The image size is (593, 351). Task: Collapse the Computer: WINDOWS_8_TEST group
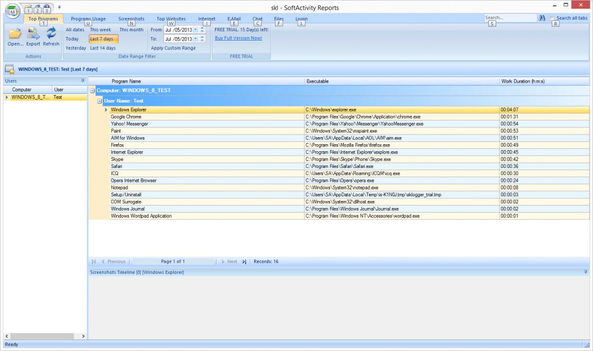coord(93,91)
